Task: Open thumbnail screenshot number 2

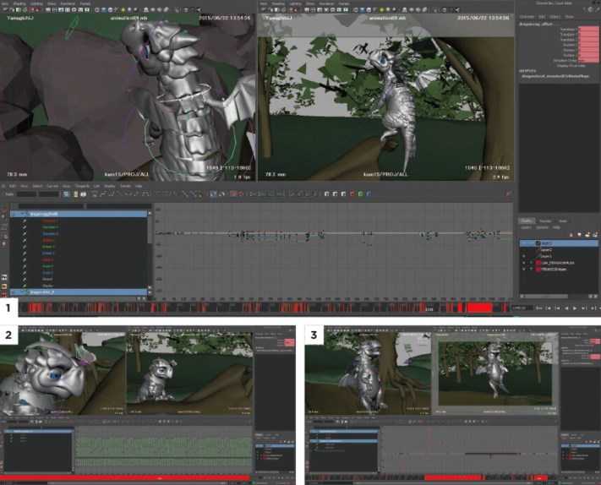Action: (148, 405)
